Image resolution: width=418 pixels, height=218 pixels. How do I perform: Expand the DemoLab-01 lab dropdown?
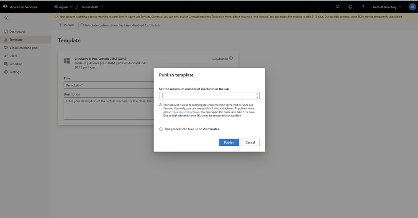pyautogui.click(x=92, y=7)
